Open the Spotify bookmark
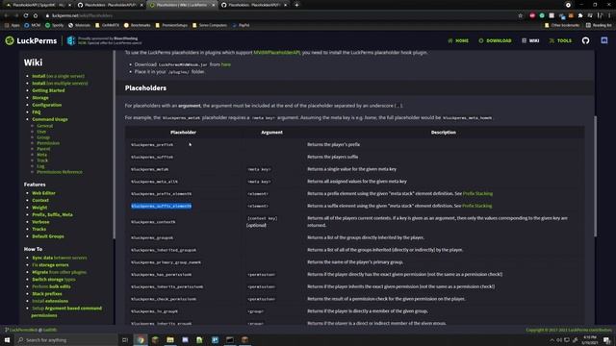Image resolution: width=616 pixels, height=346 pixels. [x=54, y=25]
